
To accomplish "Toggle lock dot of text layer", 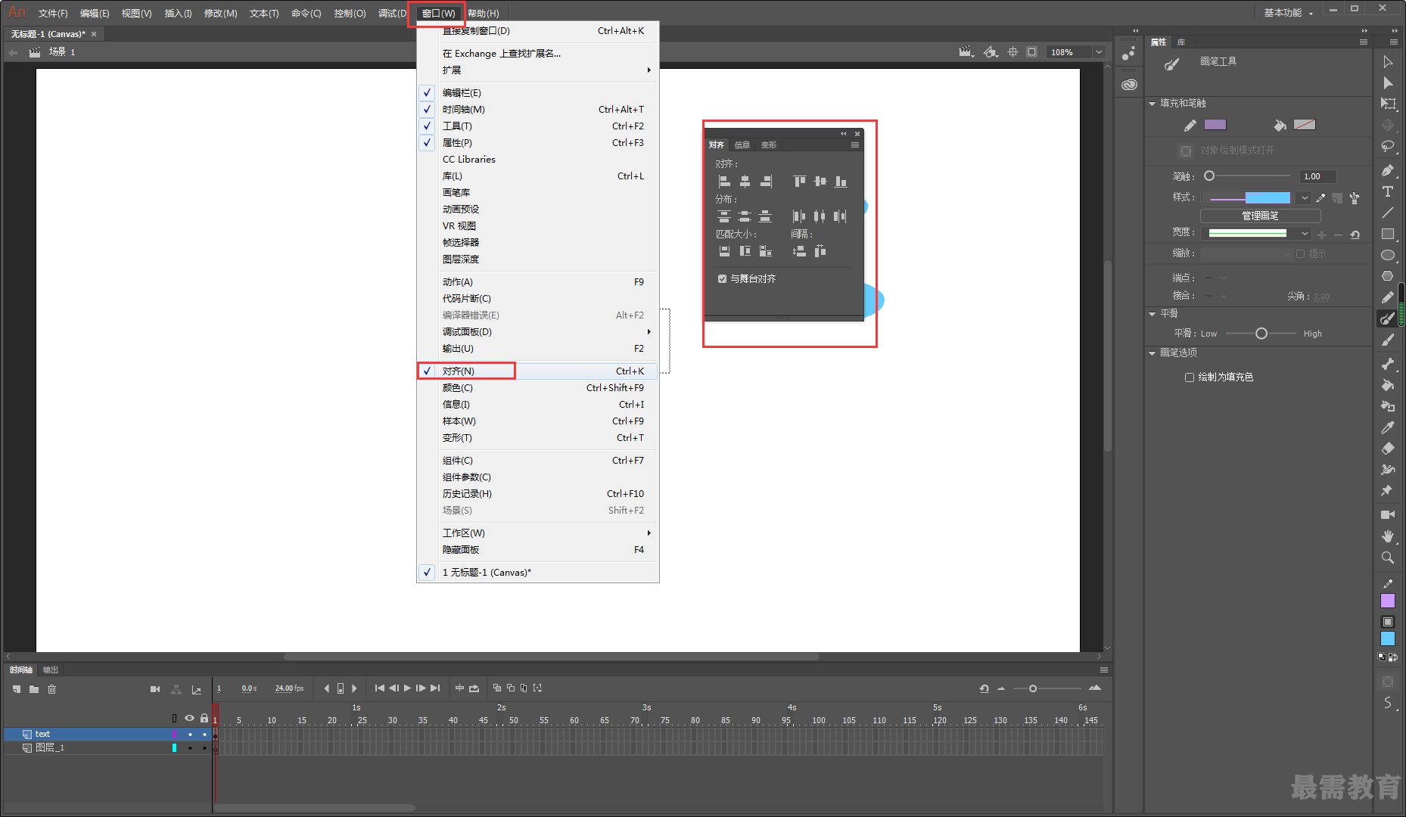I will 204,735.
